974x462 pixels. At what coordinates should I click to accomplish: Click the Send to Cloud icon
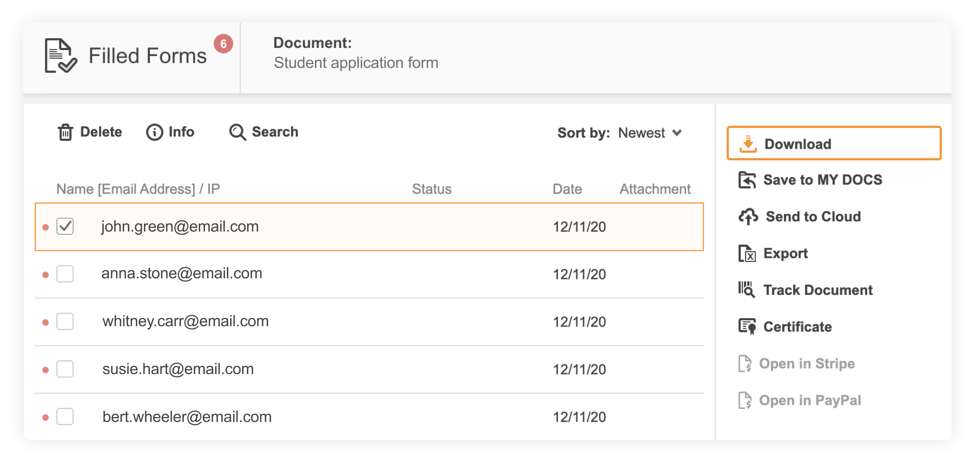[x=749, y=216]
